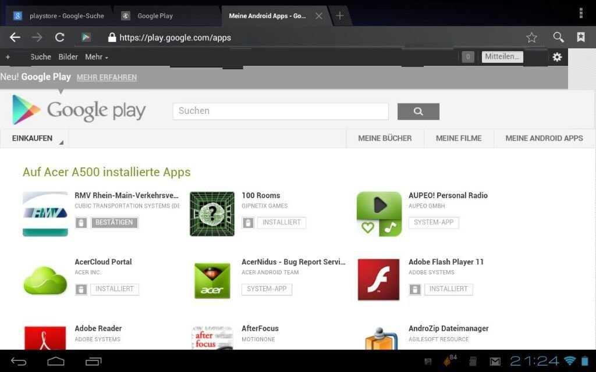Image resolution: width=596 pixels, height=372 pixels.
Task: Open the AndroZip Dateimanager app icon
Action: 381,338
